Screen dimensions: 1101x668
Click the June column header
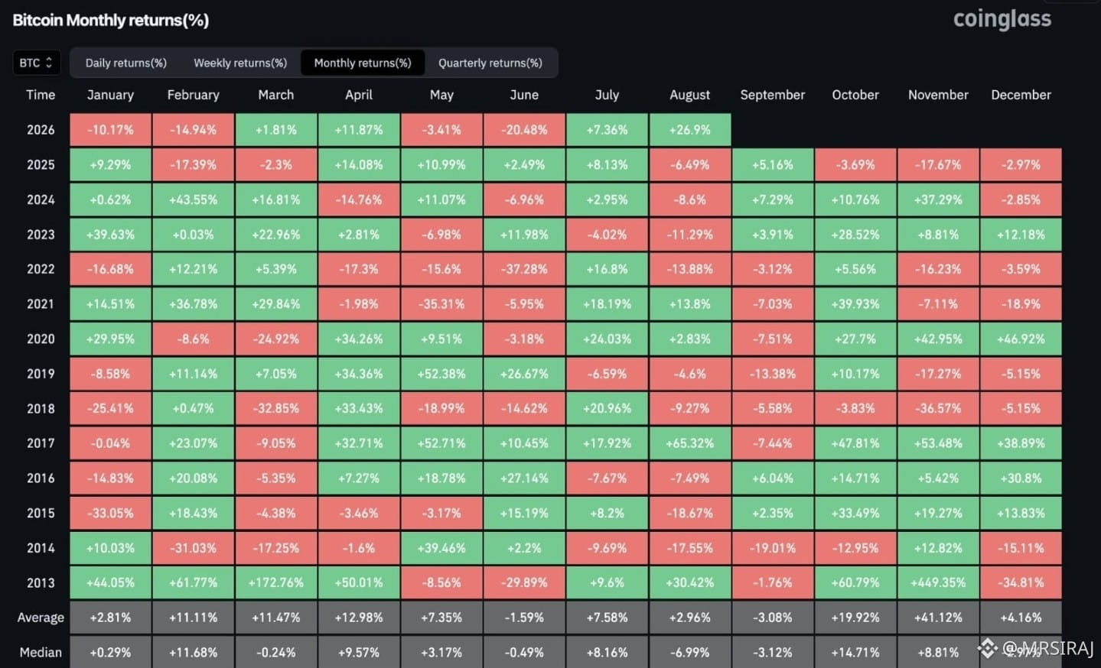pyautogui.click(x=524, y=95)
